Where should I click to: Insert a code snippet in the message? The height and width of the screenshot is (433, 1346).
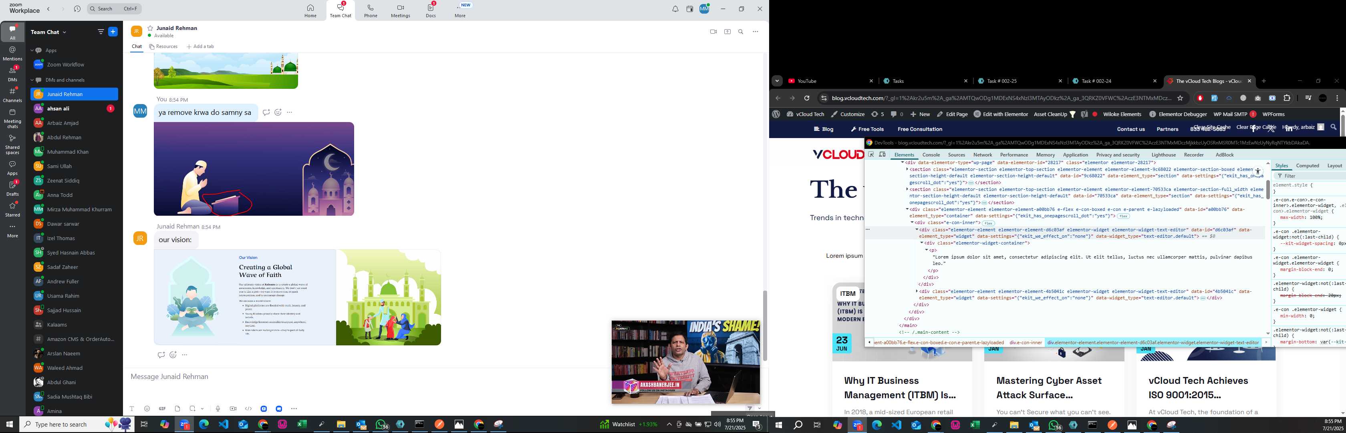pos(248,409)
